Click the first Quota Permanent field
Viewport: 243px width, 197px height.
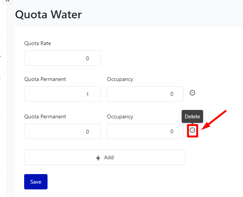point(62,94)
